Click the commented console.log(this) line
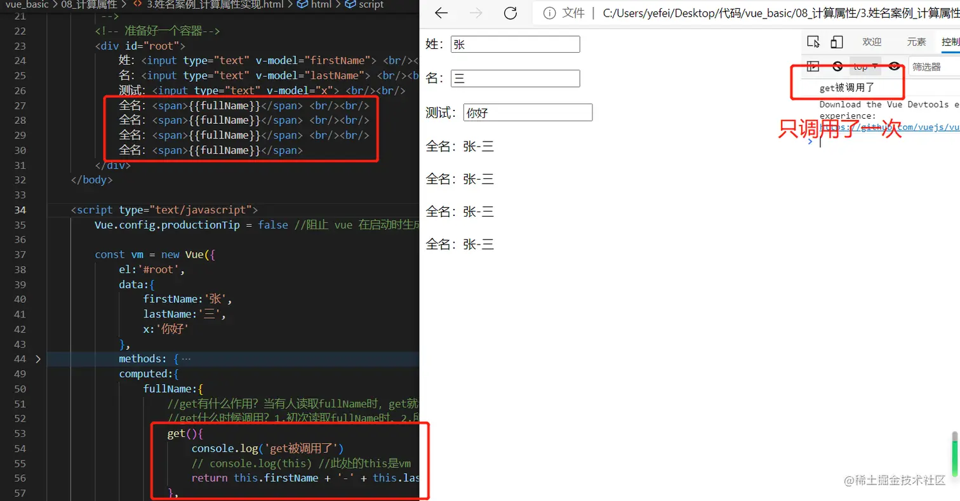Screen dimensions: 960x501 (302, 464)
